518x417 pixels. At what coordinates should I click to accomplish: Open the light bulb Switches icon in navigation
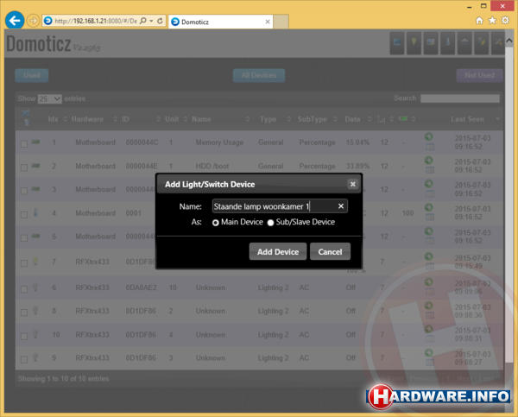pyautogui.click(x=414, y=43)
